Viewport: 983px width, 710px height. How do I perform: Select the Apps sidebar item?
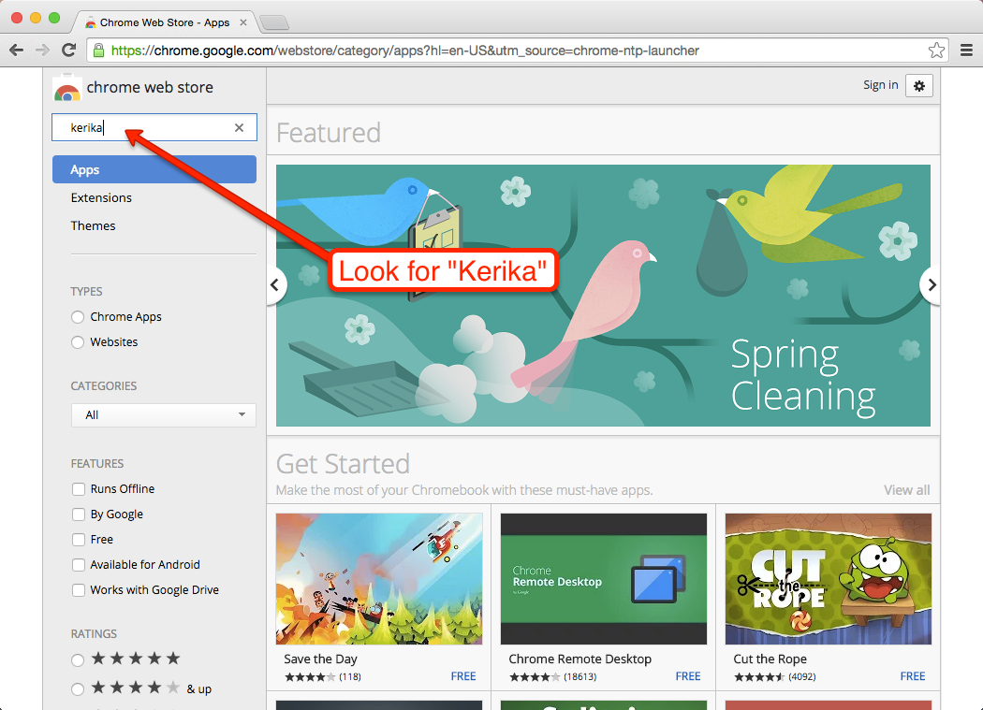tap(154, 170)
